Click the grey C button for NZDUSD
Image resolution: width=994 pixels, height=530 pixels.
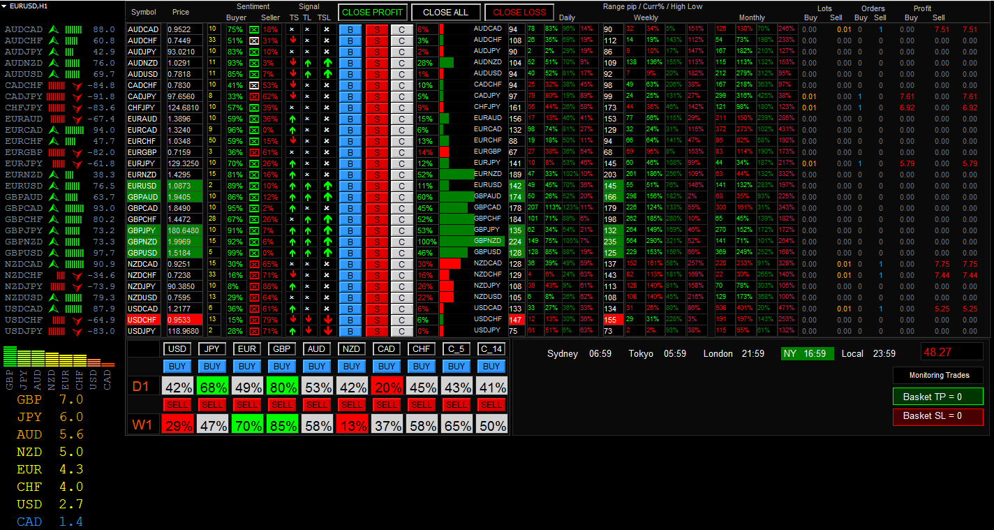click(x=402, y=297)
